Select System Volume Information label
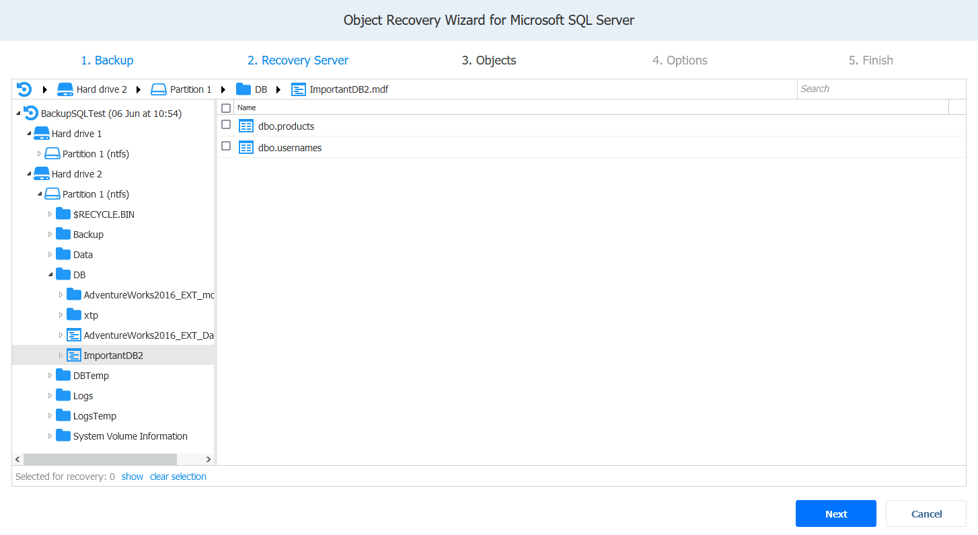This screenshot has width=978, height=535. [x=130, y=436]
